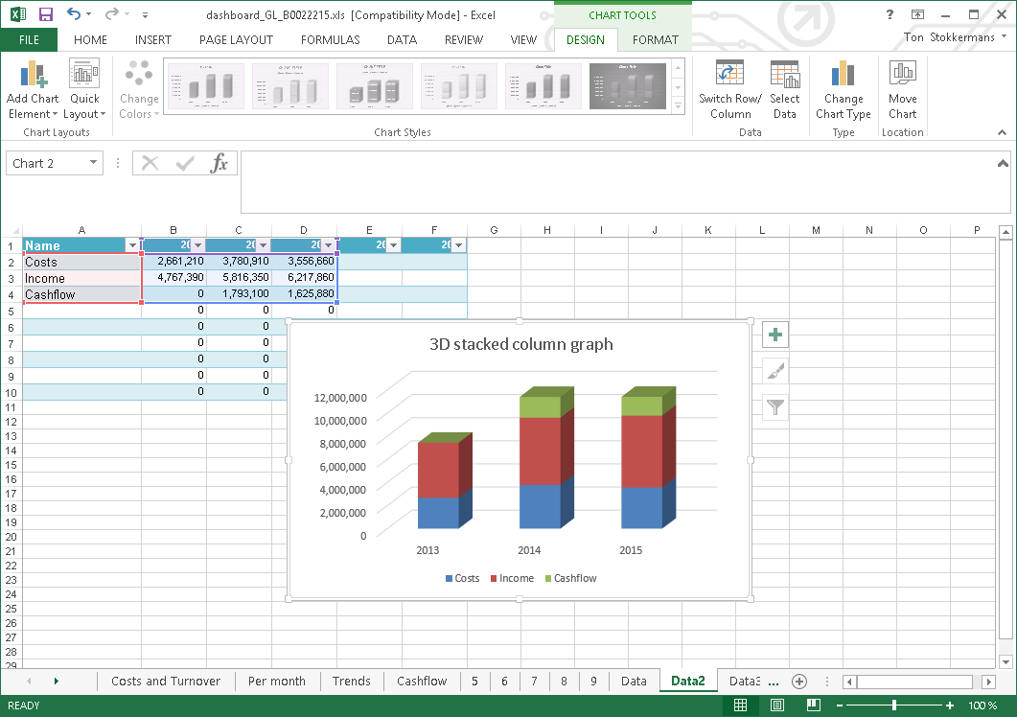Click the Costs legend entry
Image resolution: width=1017 pixels, height=717 pixels.
462,578
